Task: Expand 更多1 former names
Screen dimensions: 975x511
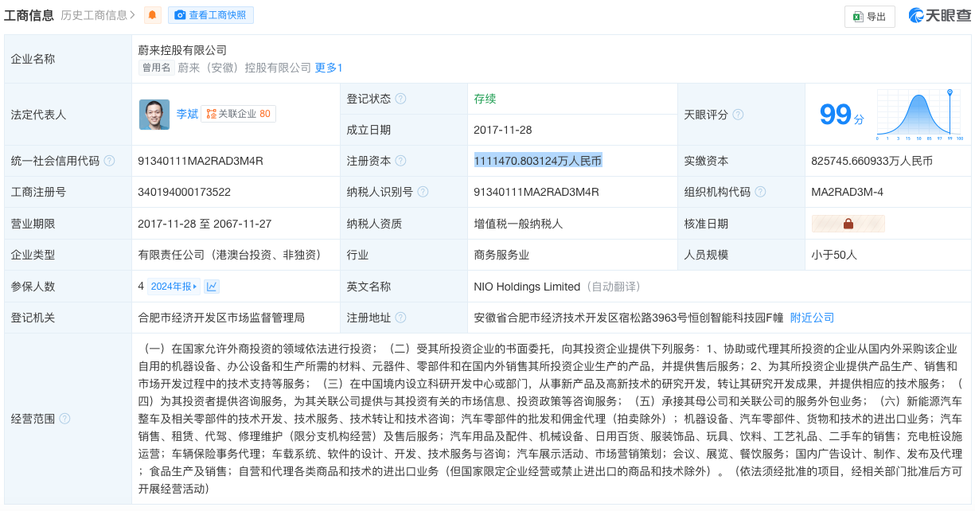Action: click(329, 68)
